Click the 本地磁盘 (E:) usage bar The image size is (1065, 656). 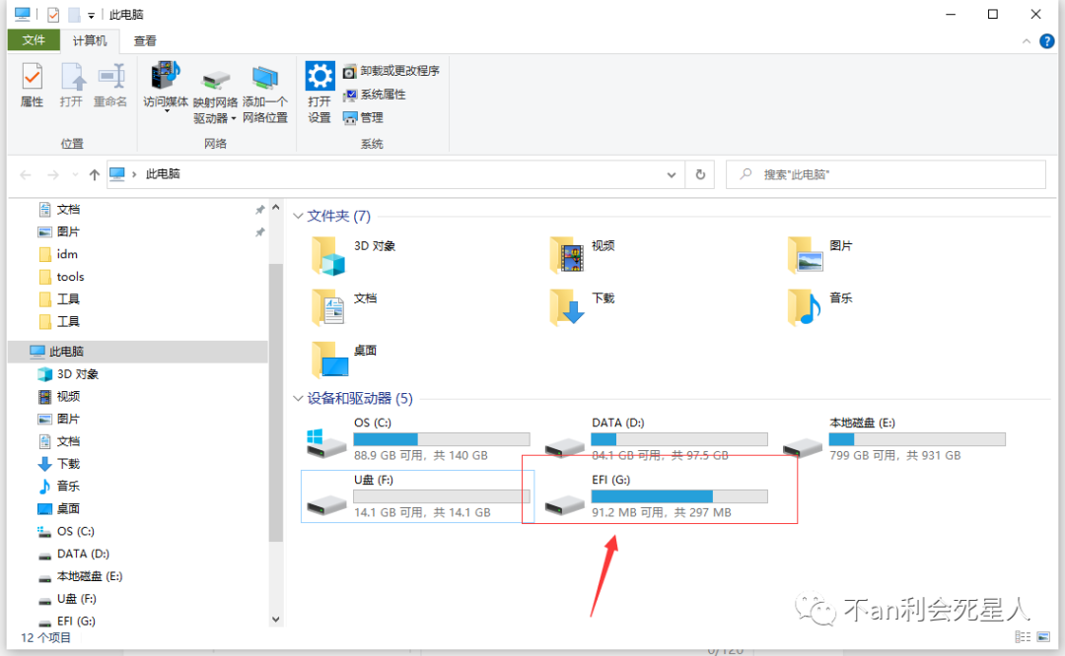pos(917,439)
